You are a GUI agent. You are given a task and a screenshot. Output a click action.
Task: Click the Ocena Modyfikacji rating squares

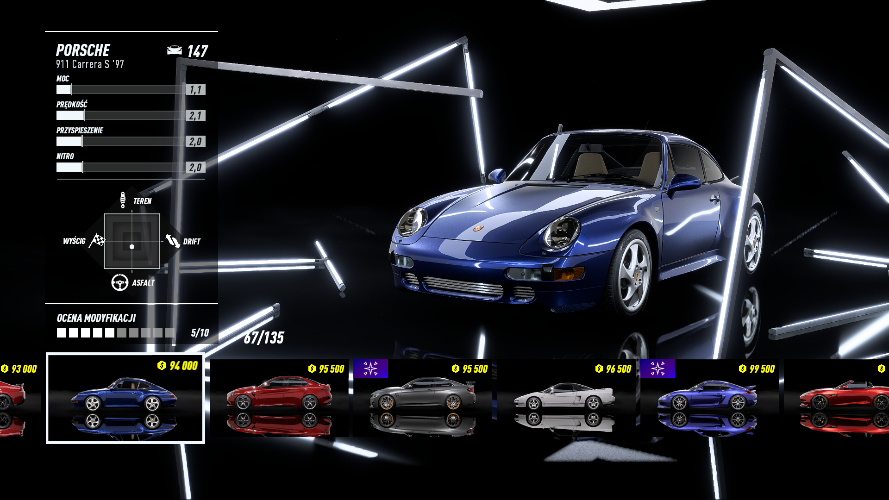click(115, 333)
